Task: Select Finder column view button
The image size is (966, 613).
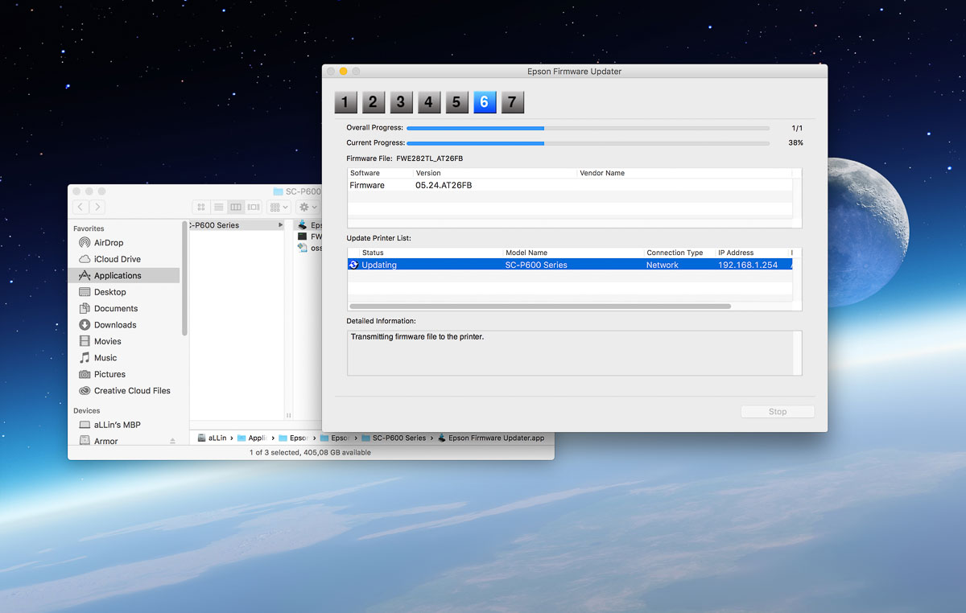Action: pyautogui.click(x=236, y=208)
